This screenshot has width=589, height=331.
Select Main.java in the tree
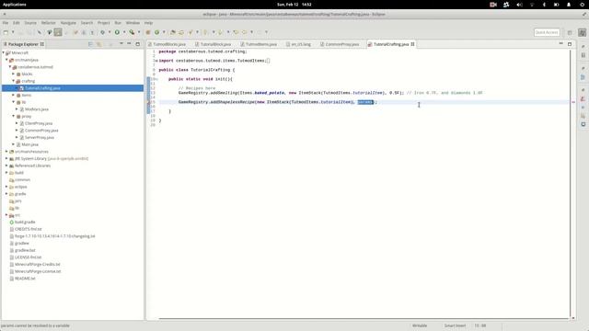[x=30, y=144]
